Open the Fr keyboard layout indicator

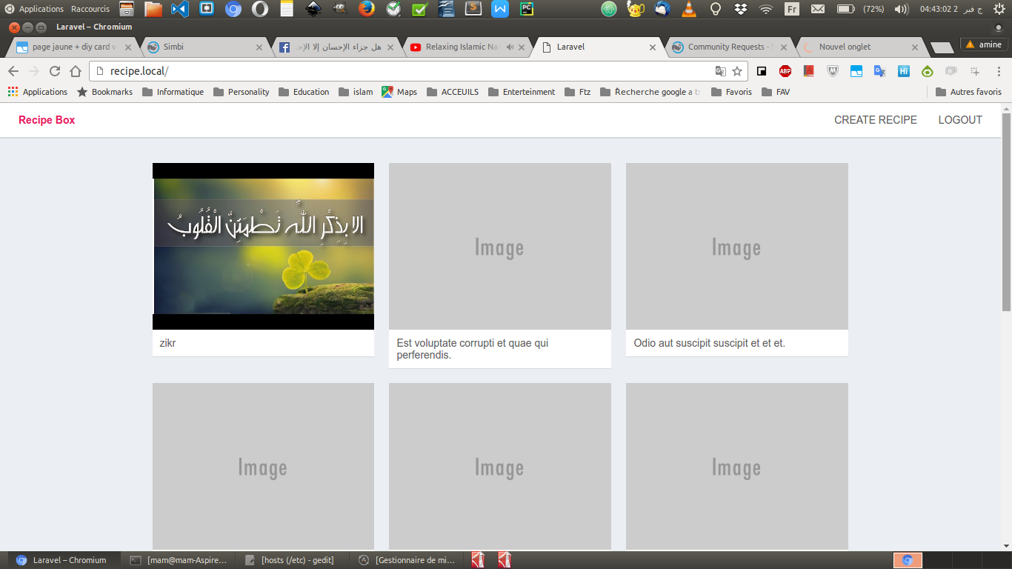[x=792, y=9]
